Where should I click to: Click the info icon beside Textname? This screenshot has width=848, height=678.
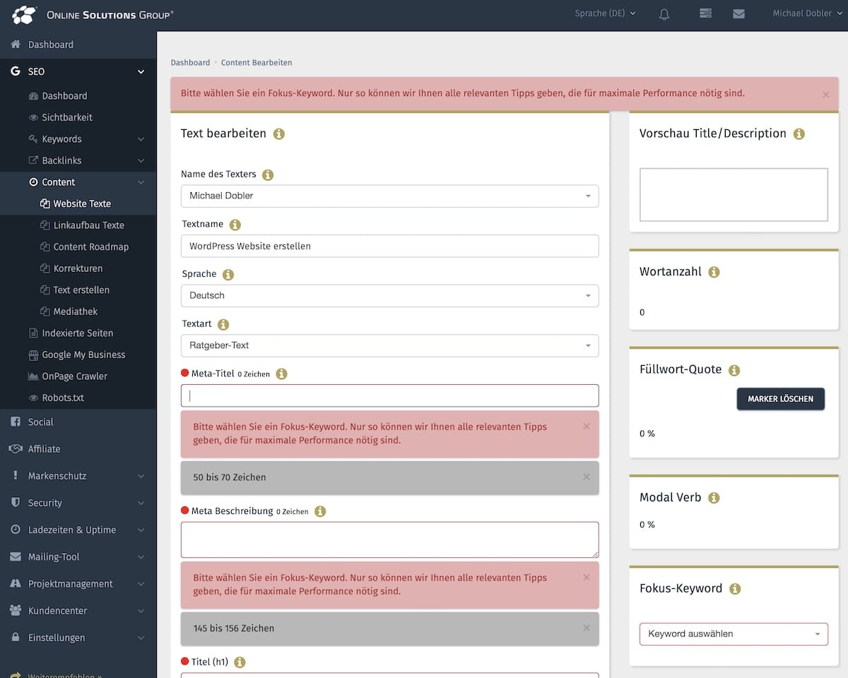point(235,225)
